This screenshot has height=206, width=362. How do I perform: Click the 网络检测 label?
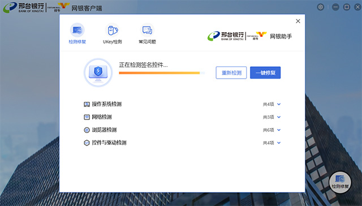(x=102, y=117)
